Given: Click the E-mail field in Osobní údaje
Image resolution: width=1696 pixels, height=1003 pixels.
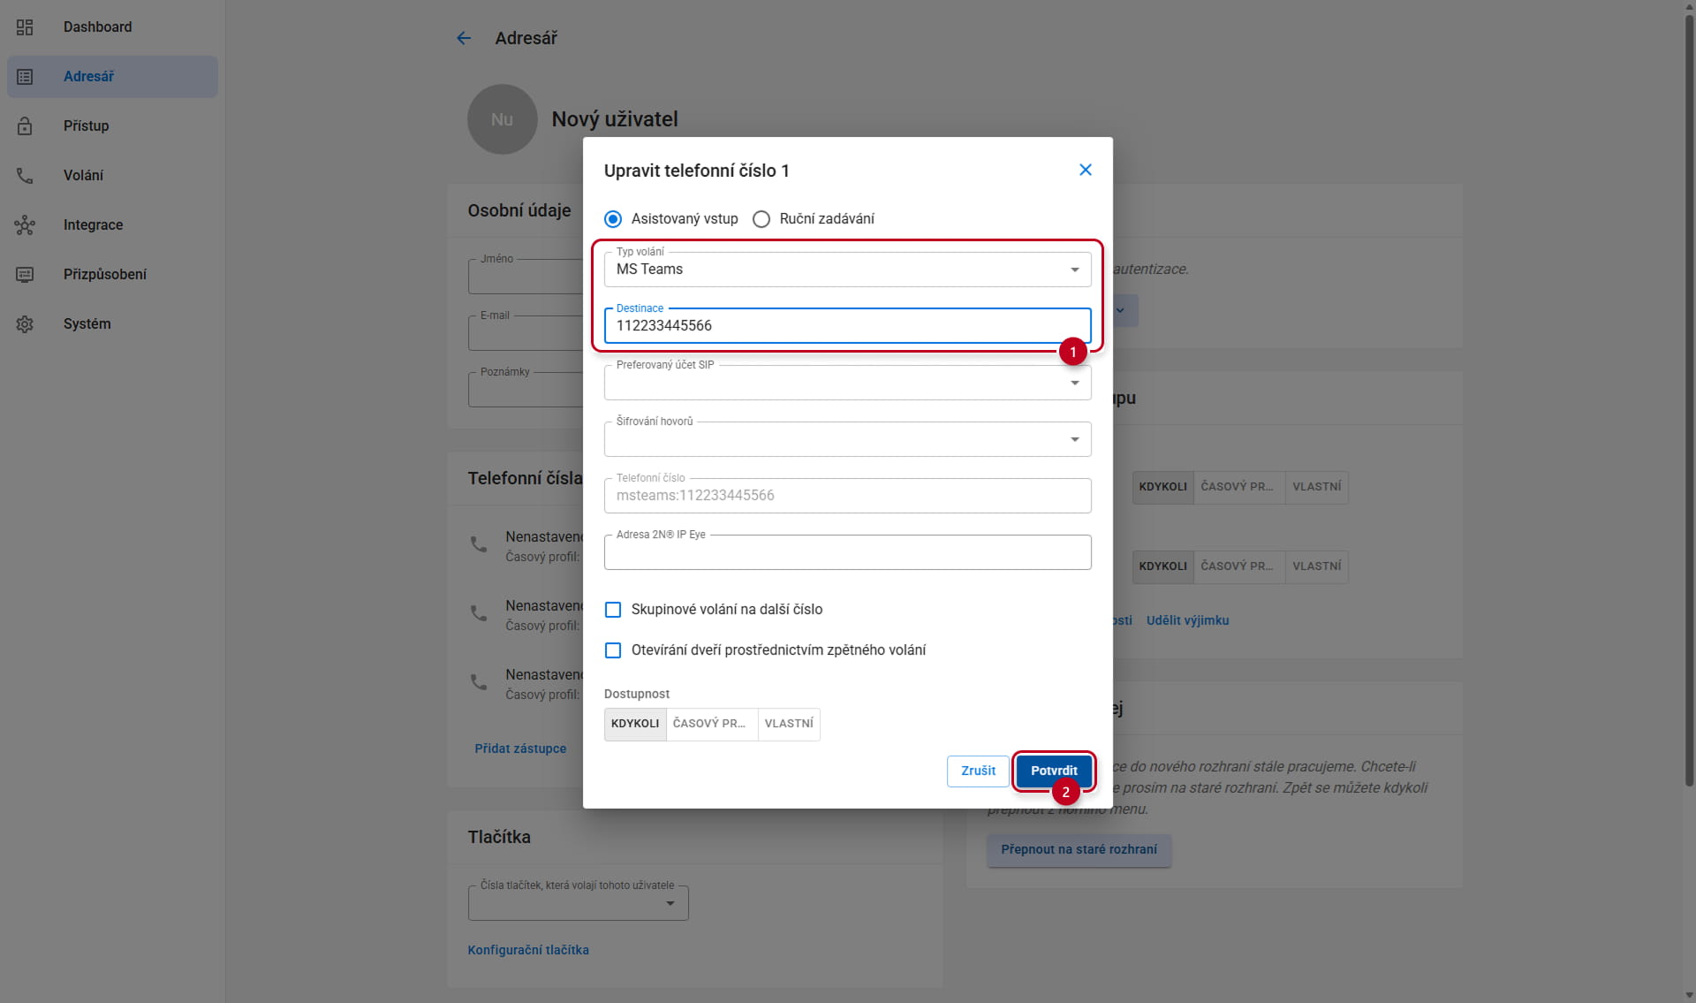Looking at the screenshot, I should pos(526,333).
